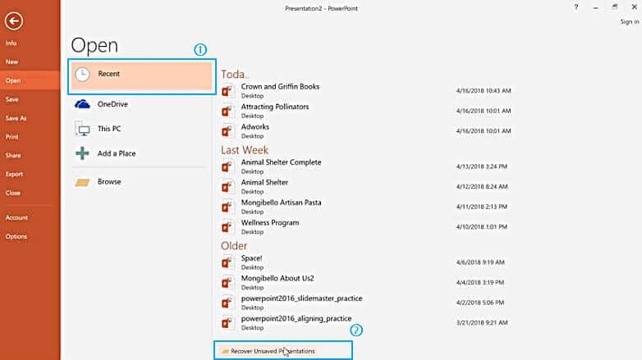Open the Space! presentation
This screenshot has width=642, height=360.
(x=251, y=258)
